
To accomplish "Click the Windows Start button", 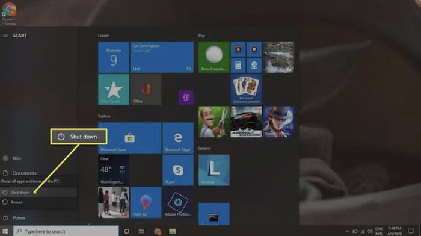I will point(5,231).
